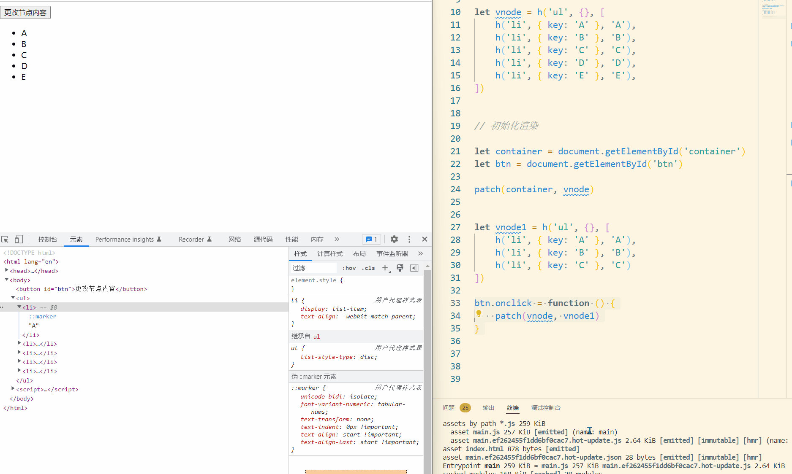Select the 事件监听器 (Event Listeners) sidebar tab
792x474 pixels.
392,254
